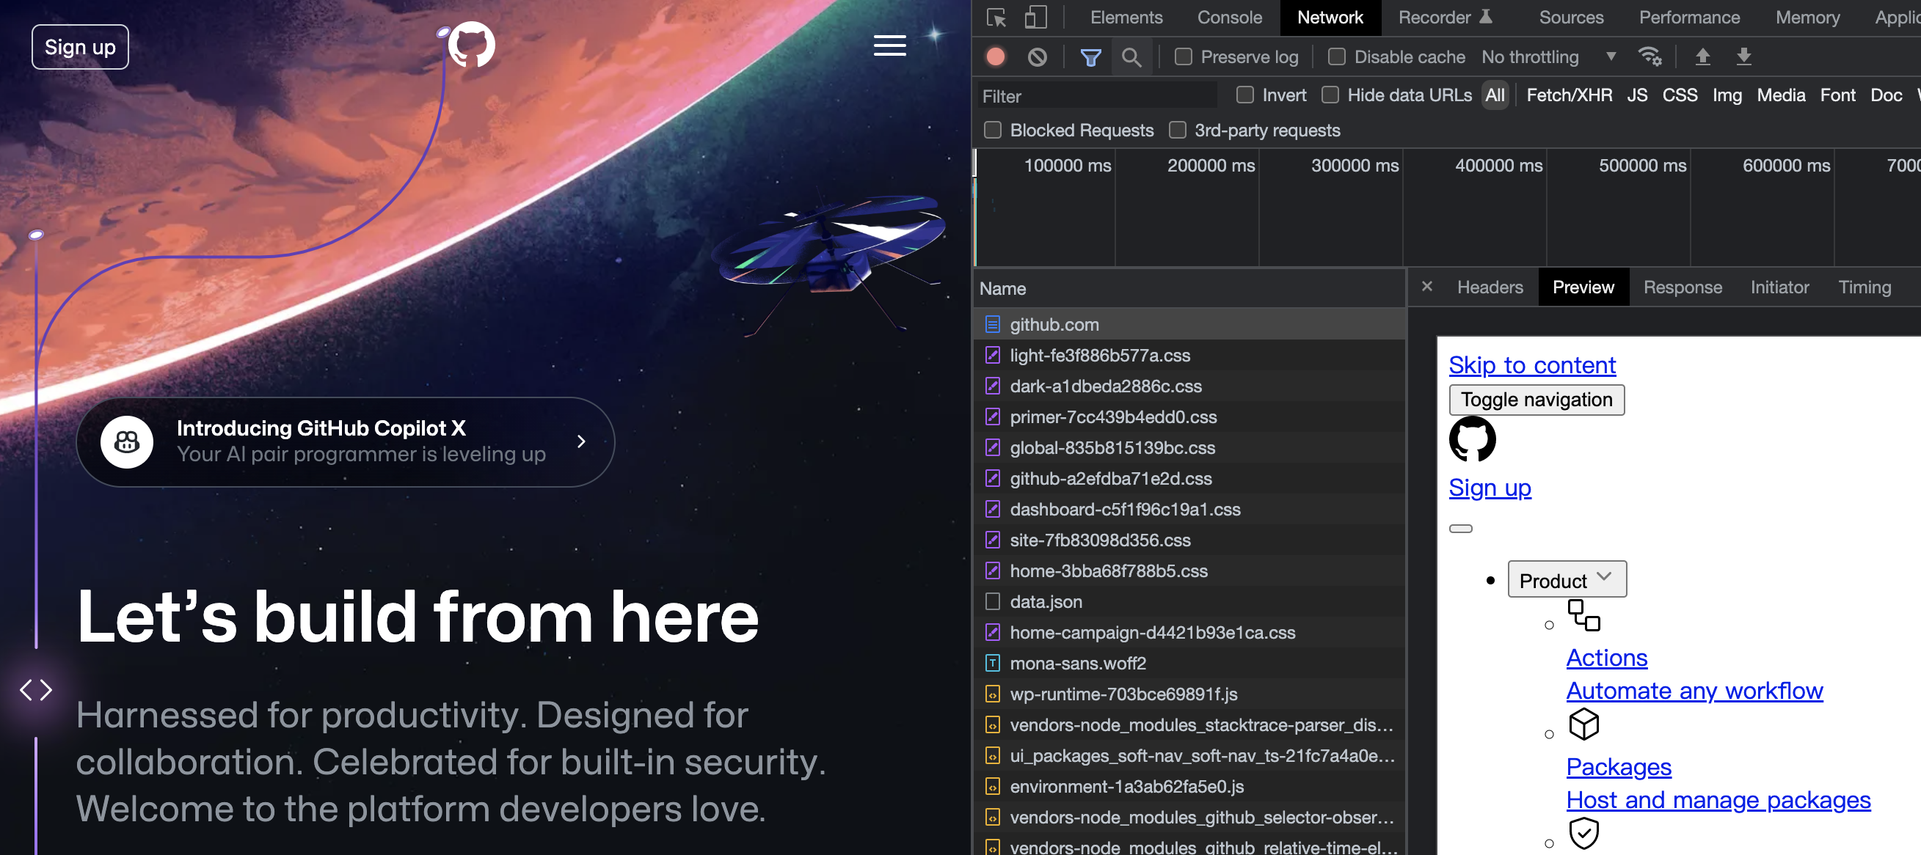Check the 3rd-party requests checkbox
1921x855 pixels.
point(1177,130)
